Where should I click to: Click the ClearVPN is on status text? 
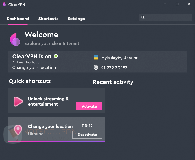coord(32,56)
